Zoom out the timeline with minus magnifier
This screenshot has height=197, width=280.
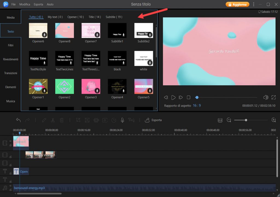pos(229,120)
